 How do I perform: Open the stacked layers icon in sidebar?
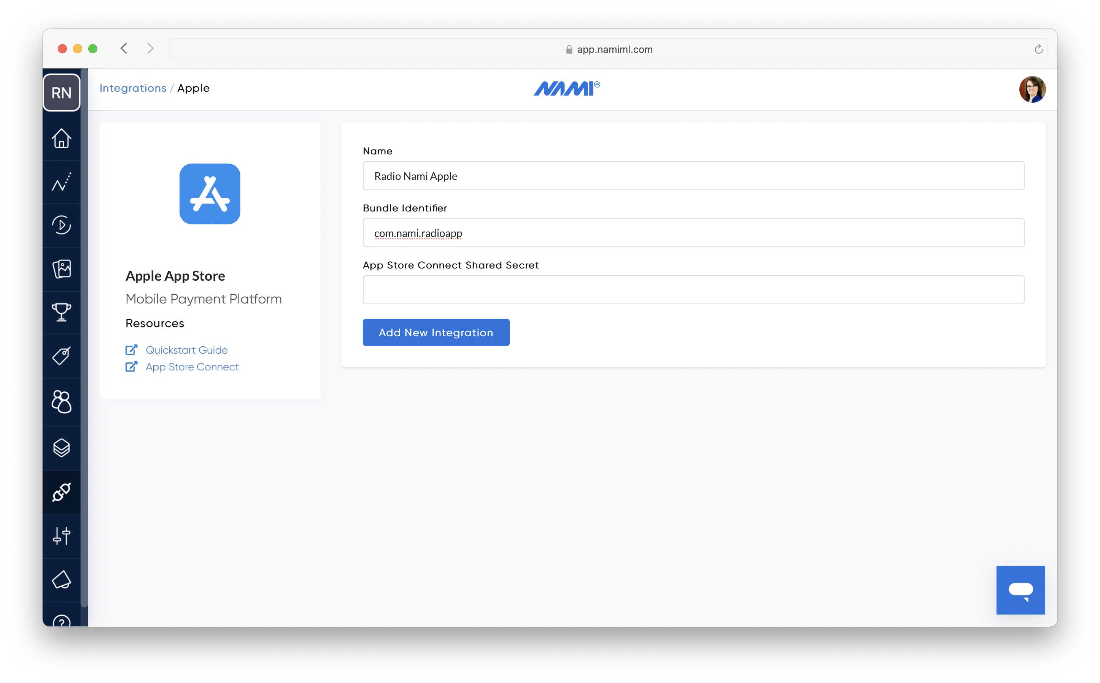pyautogui.click(x=62, y=448)
